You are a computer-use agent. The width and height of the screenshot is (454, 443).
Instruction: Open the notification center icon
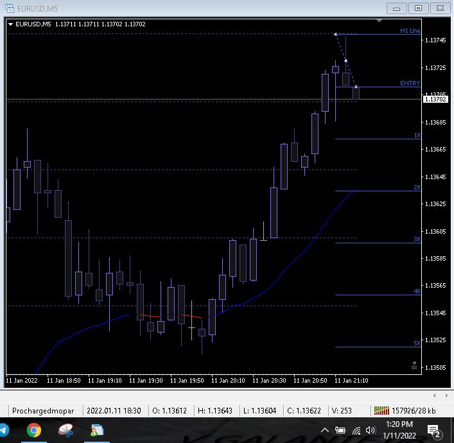point(434,431)
